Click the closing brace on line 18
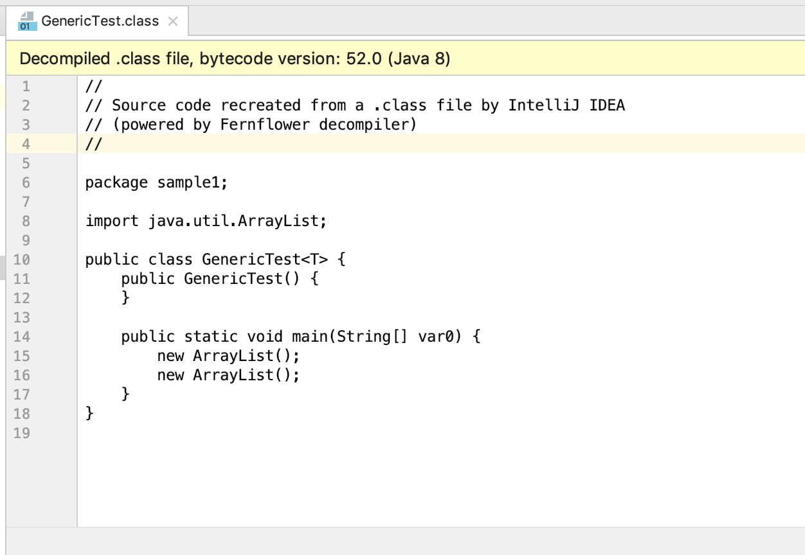Image resolution: width=805 pixels, height=555 pixels. tap(90, 414)
